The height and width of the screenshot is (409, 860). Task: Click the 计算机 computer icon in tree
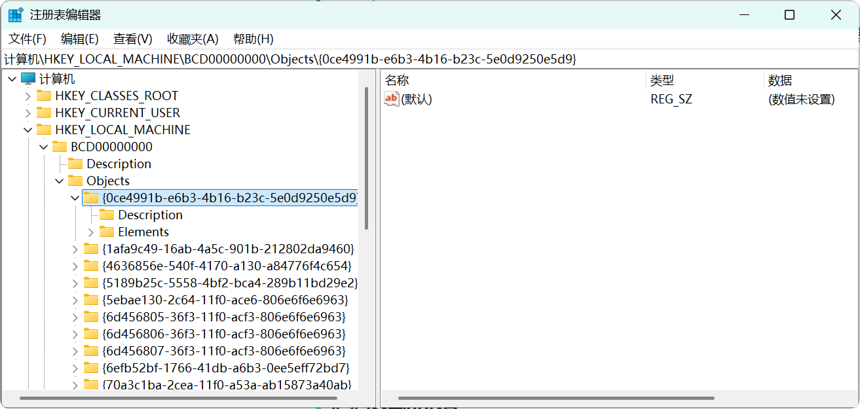tap(28, 79)
